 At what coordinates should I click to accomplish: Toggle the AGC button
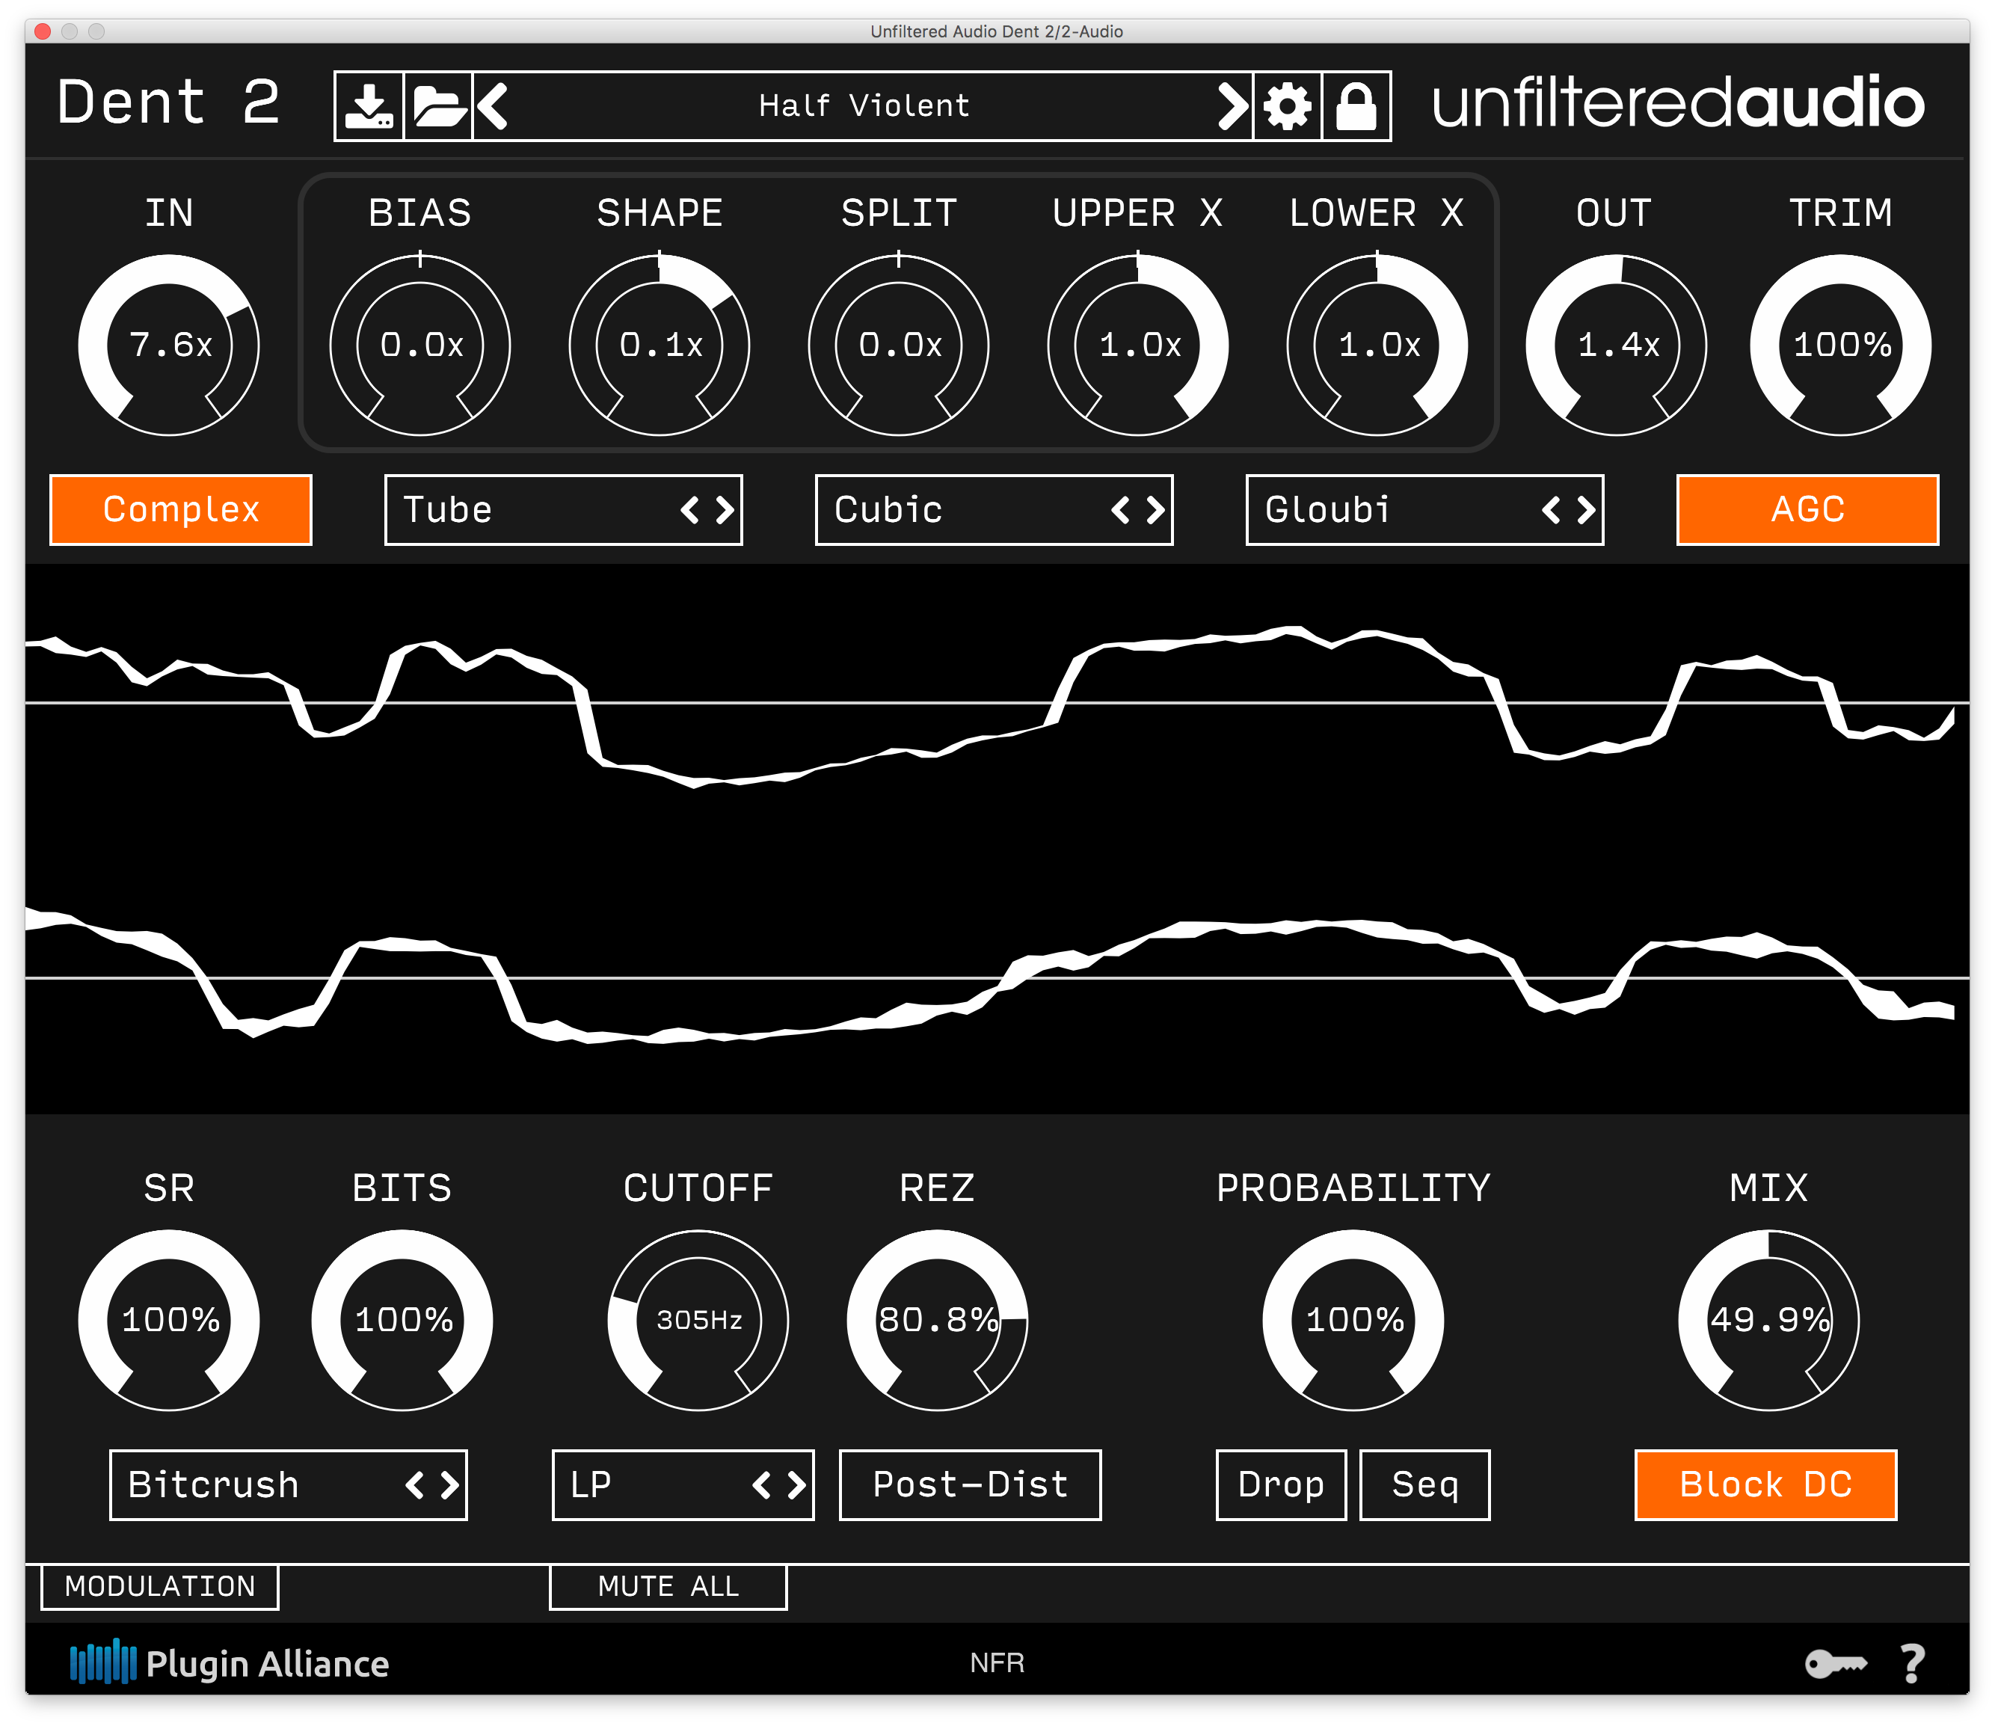(1807, 511)
